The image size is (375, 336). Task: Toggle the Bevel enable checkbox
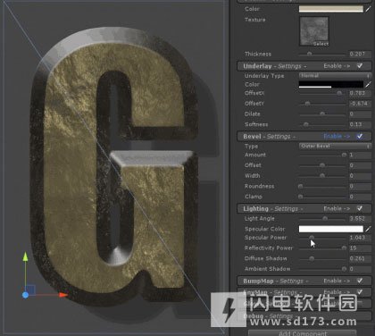pyautogui.click(x=360, y=136)
